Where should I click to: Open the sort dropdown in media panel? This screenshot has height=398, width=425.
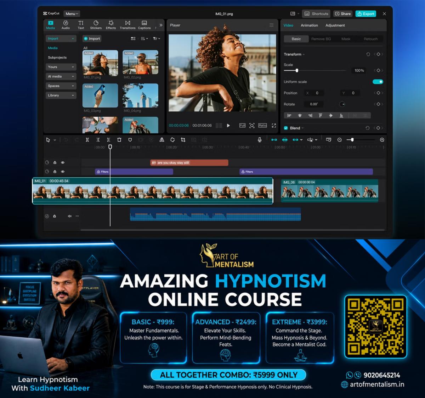pyautogui.click(x=144, y=39)
